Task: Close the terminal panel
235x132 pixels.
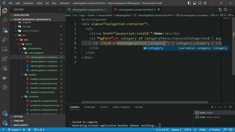Action: coord(231,107)
